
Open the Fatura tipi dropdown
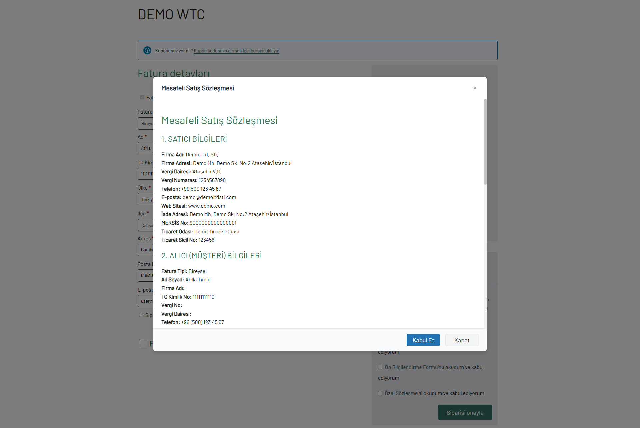[146, 123]
